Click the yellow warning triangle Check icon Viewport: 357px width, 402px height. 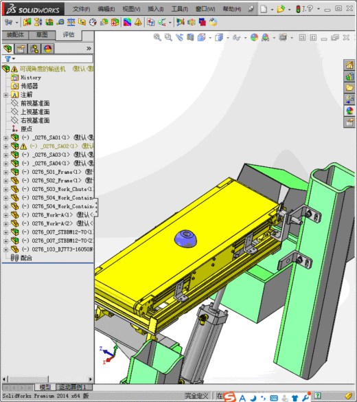pyautogui.click(x=138, y=22)
